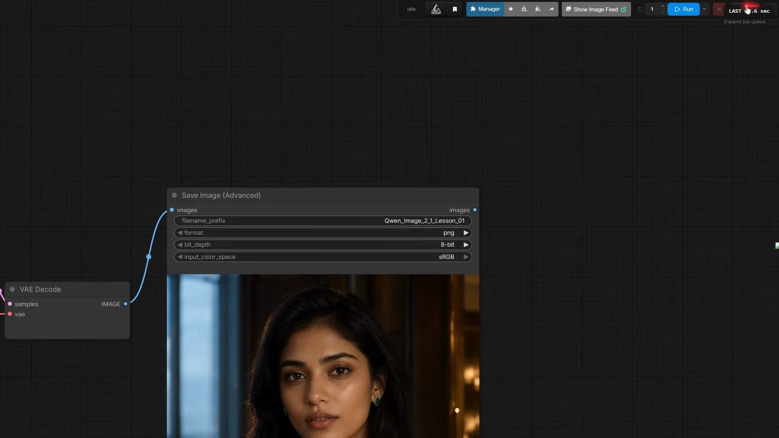The image size is (779, 438).
Task: Click the filename_prefix field of Save Image
Action: click(323, 220)
